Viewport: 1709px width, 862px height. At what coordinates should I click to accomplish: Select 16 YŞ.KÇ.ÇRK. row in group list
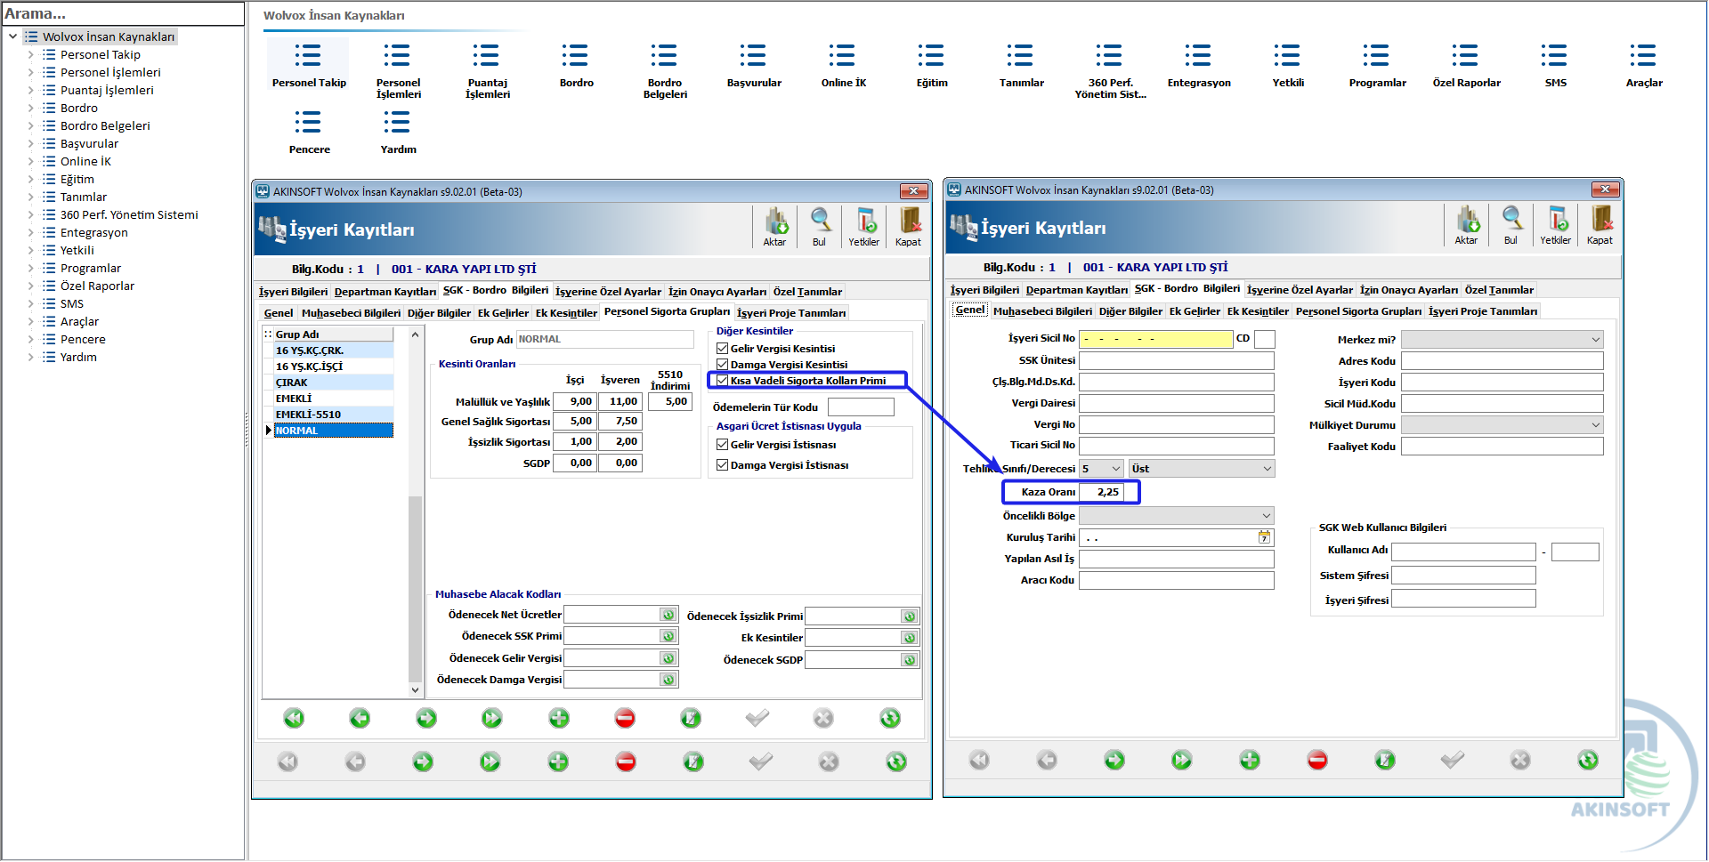click(x=334, y=350)
